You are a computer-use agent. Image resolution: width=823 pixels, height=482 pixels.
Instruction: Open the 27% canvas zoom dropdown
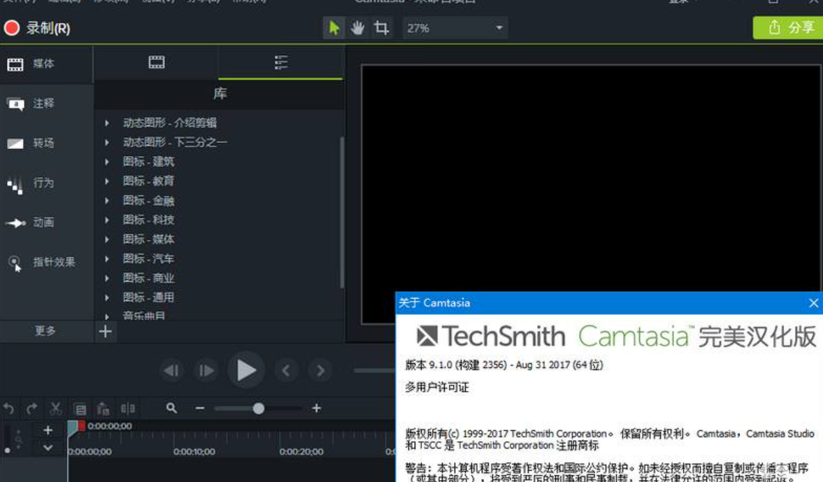click(x=455, y=28)
